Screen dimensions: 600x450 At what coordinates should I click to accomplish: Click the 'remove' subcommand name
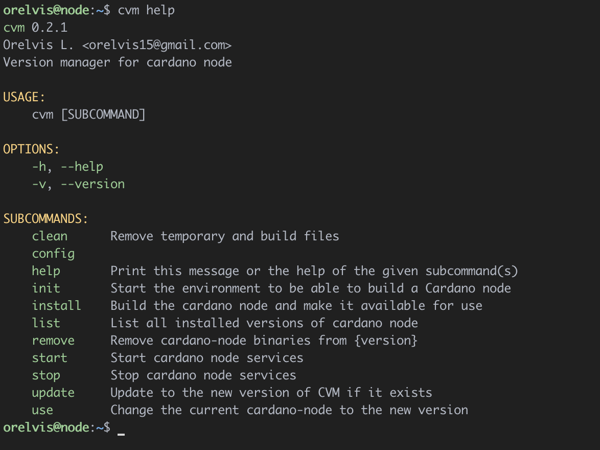pos(53,341)
